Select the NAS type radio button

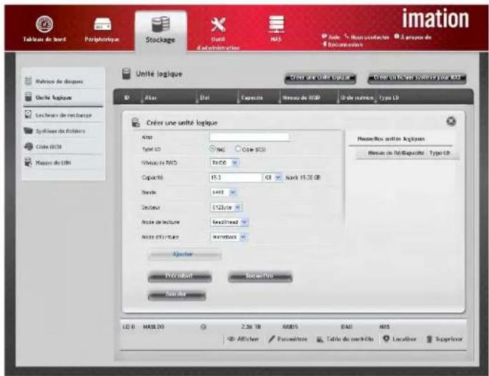pyautogui.click(x=212, y=149)
